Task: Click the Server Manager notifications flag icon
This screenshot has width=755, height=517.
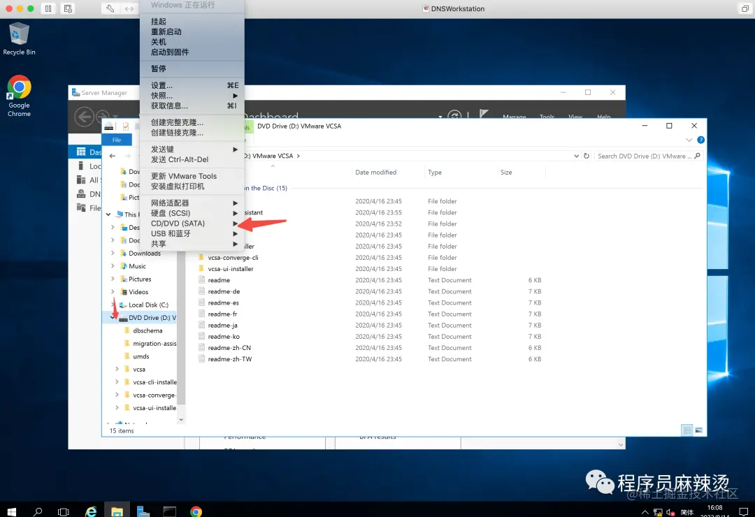Action: pyautogui.click(x=484, y=115)
